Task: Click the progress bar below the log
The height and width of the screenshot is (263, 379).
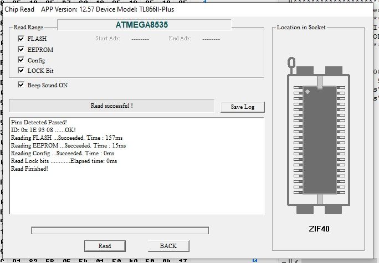Action: point(120,230)
